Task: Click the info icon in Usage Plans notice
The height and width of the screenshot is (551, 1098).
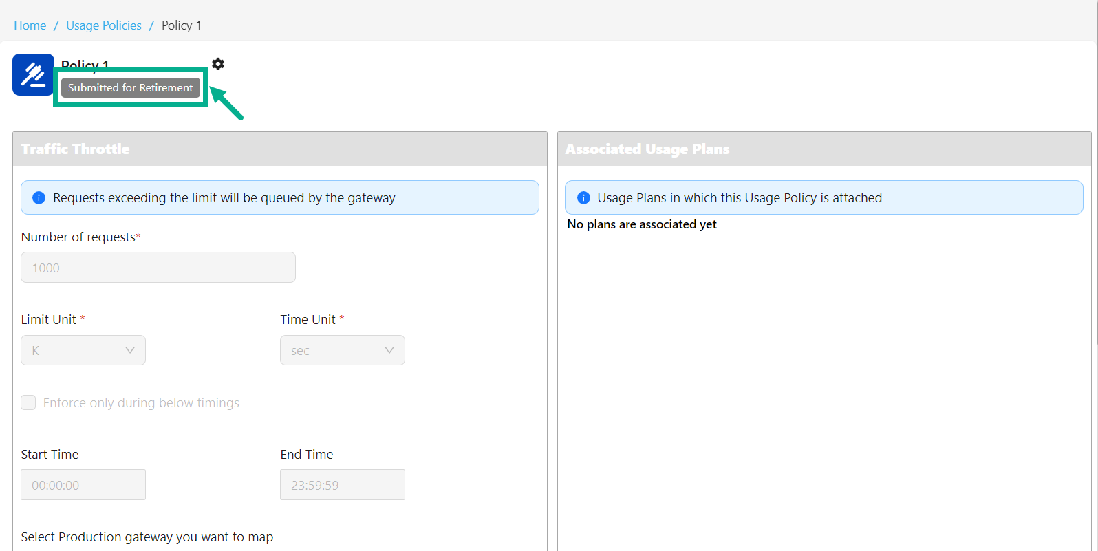Action: (x=583, y=198)
